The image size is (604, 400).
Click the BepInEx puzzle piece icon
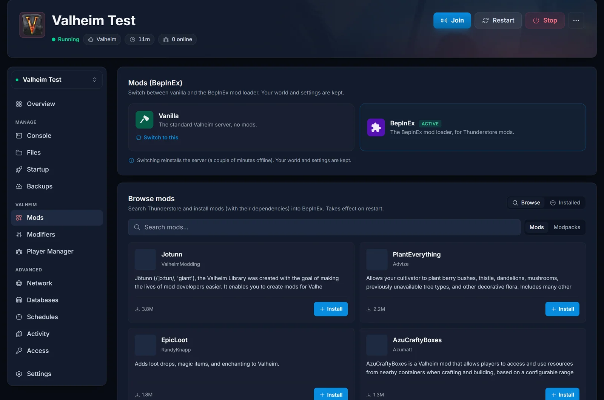point(376,127)
